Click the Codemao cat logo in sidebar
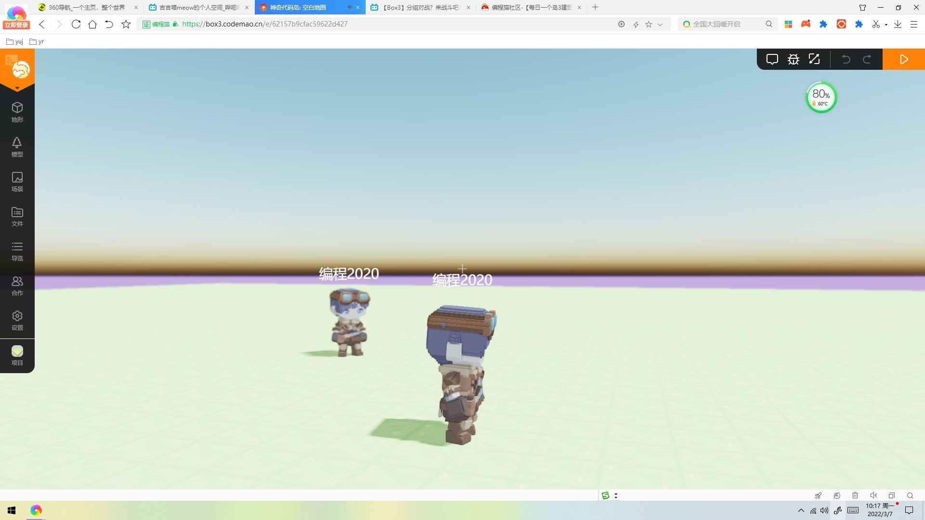 (x=21, y=70)
